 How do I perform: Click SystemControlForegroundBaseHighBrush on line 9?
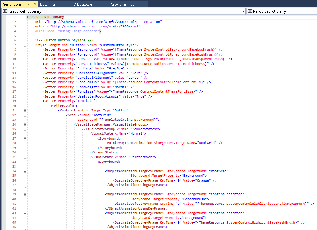(179, 55)
